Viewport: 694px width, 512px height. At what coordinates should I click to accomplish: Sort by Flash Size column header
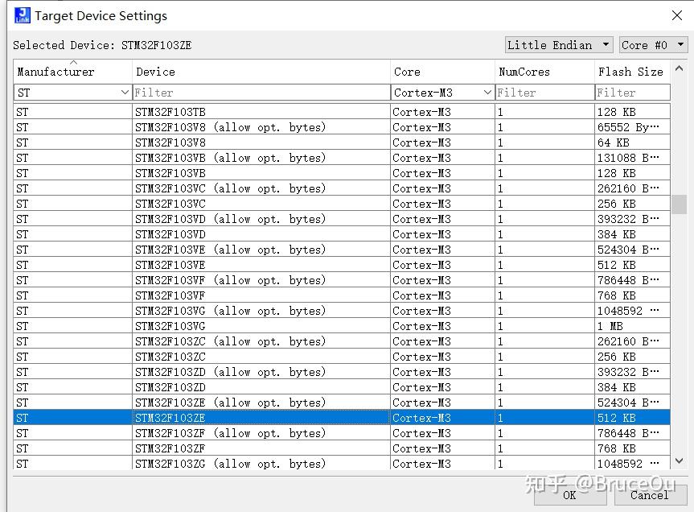632,72
